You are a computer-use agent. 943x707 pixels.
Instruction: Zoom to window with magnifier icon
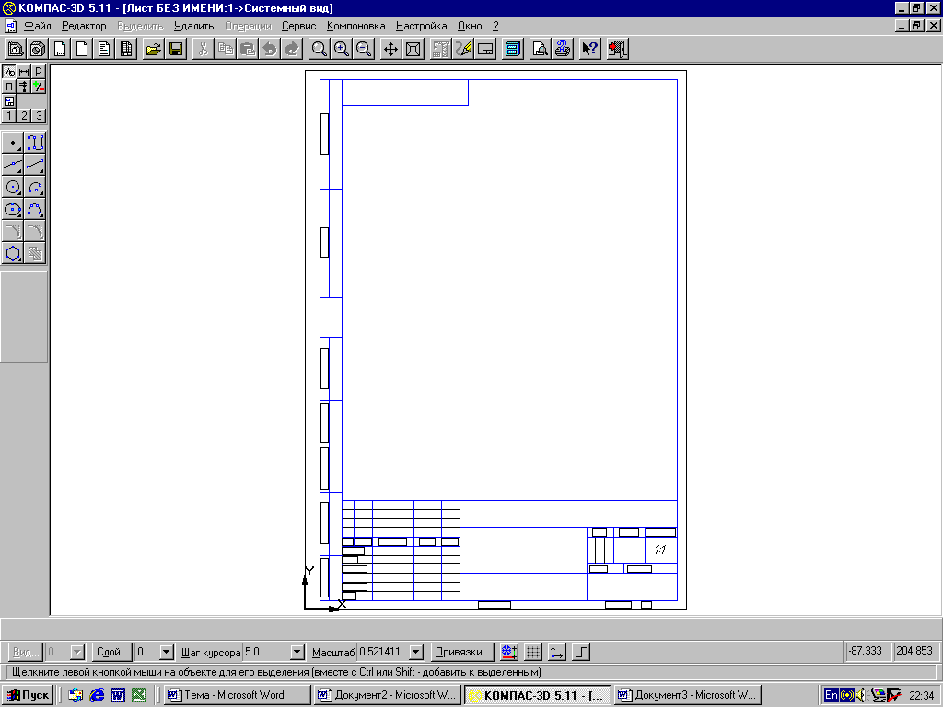click(x=320, y=49)
